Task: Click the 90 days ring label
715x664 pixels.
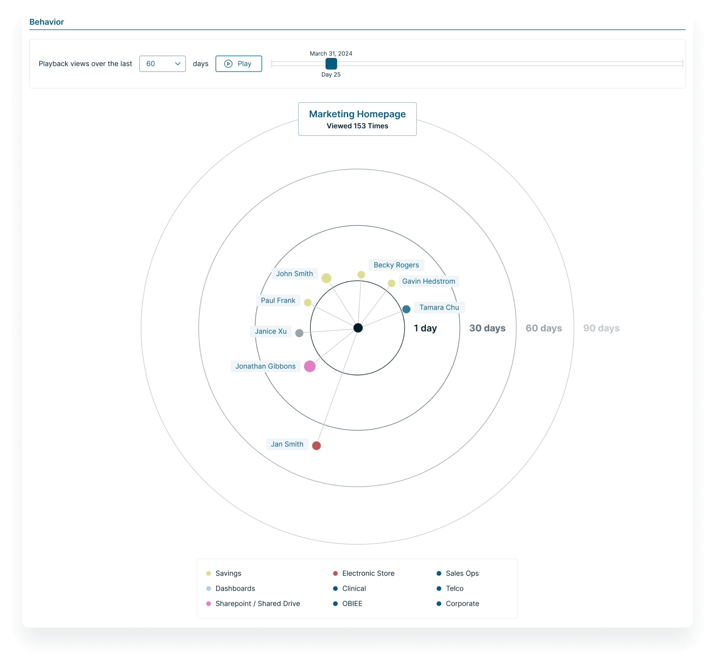Action: (x=601, y=328)
